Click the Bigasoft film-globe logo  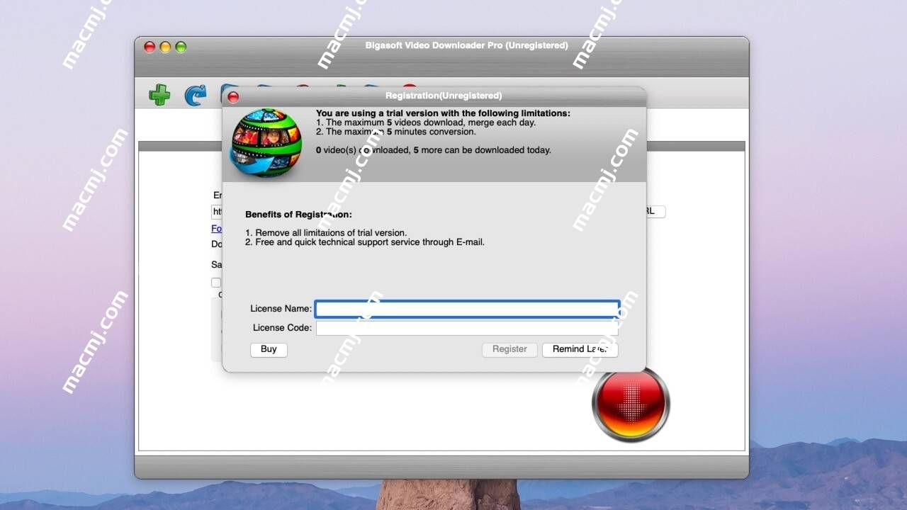(x=266, y=143)
